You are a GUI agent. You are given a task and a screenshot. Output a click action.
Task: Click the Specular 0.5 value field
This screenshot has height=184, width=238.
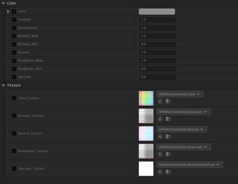pos(158,77)
